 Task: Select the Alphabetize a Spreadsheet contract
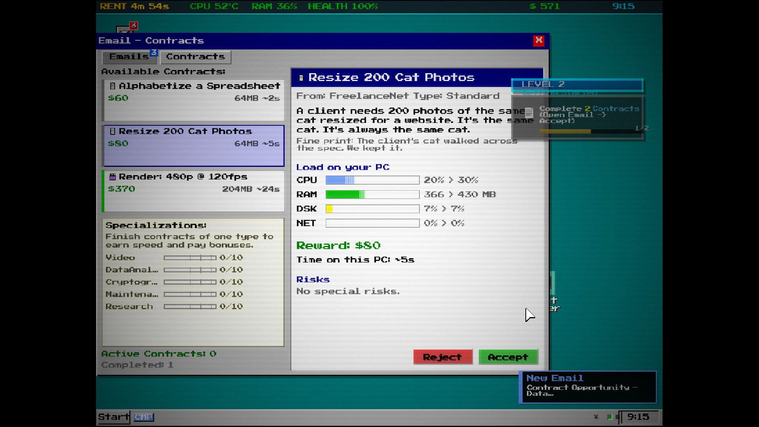tap(193, 100)
